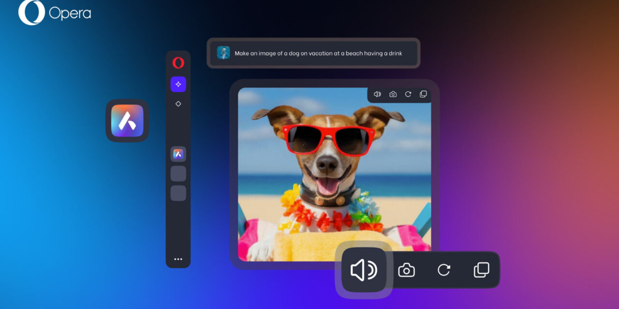Click the small regenerate arrow above the dog image
The width and height of the screenshot is (619, 309).
pyautogui.click(x=408, y=94)
